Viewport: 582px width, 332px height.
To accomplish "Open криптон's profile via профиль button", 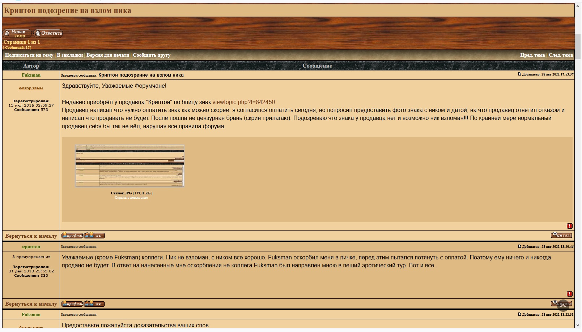I will pos(72,304).
